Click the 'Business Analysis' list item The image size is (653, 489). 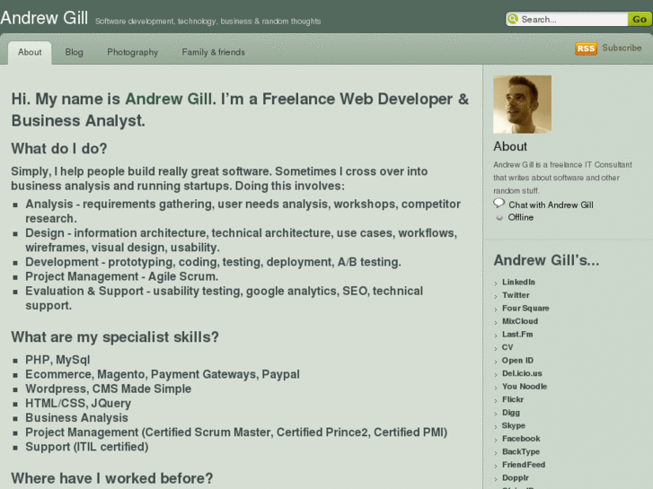point(76,418)
